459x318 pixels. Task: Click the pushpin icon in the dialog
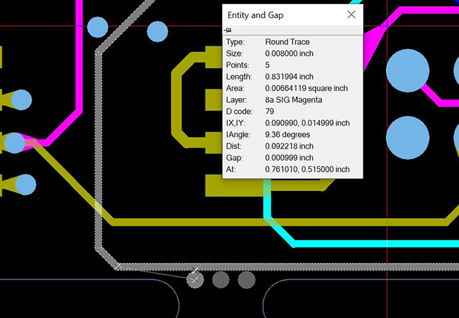(228, 30)
